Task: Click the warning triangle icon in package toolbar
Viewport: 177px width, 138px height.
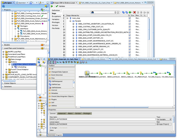Action: tap(86, 62)
